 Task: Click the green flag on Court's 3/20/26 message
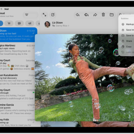(33, 92)
